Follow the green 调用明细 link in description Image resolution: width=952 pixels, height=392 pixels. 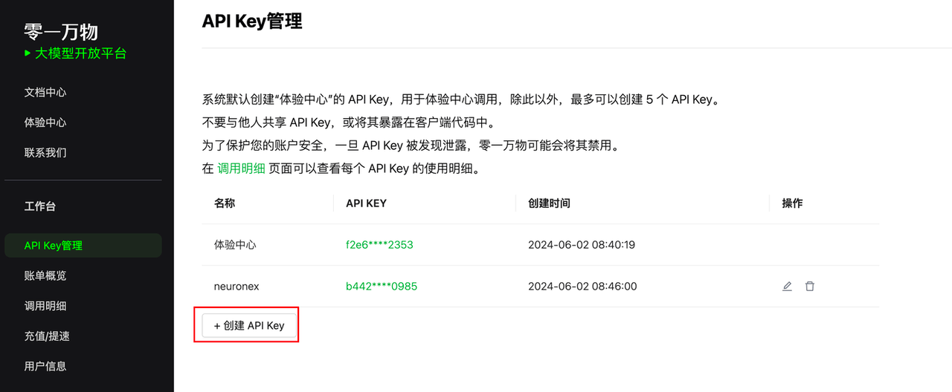point(241,168)
